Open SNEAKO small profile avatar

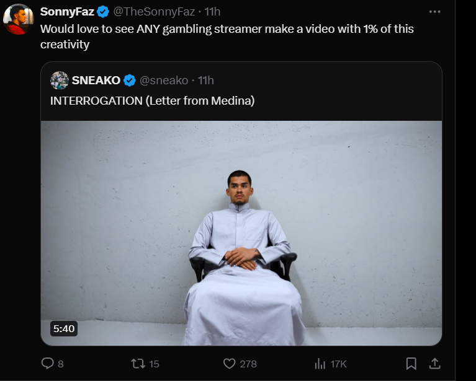pyautogui.click(x=59, y=81)
